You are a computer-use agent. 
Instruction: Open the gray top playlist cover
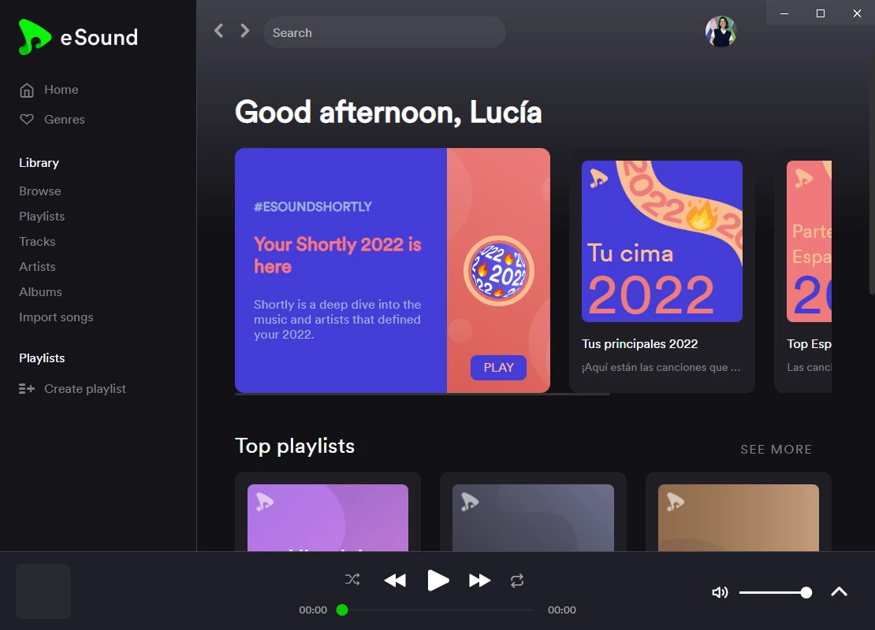533,517
